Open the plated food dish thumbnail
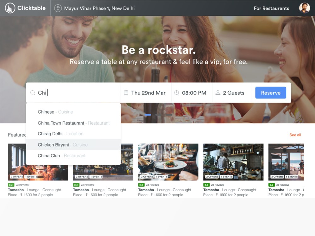The height and width of the screenshot is (236, 315). point(168,162)
